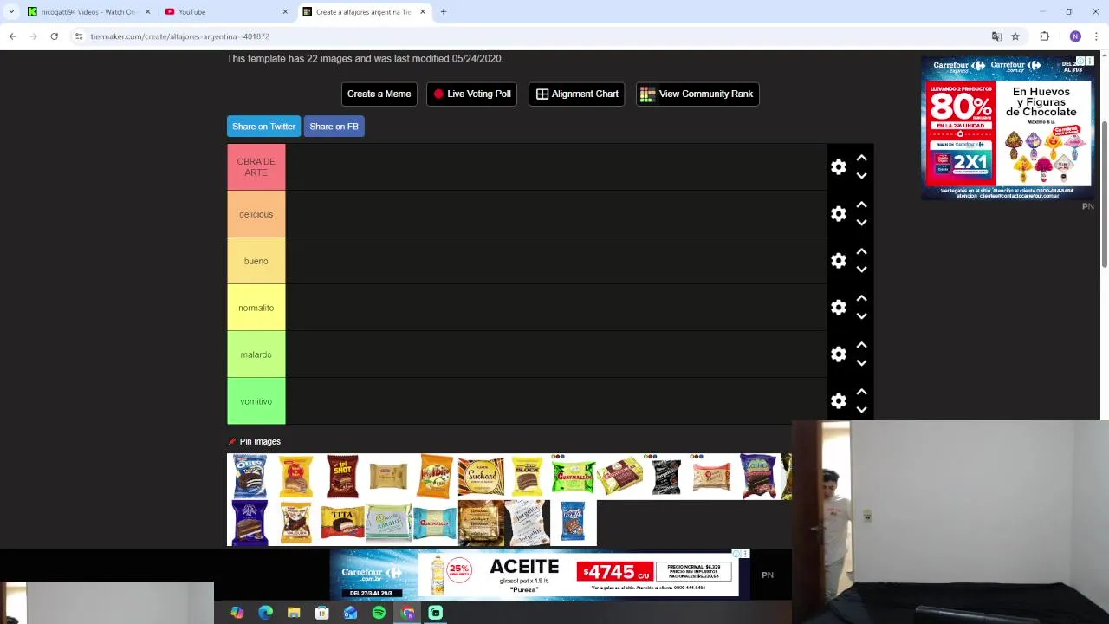Reload the tiermaker page
This screenshot has width=1109, height=624.
[54, 36]
